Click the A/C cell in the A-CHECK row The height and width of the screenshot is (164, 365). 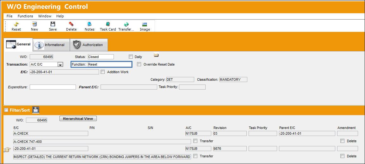click(198, 133)
